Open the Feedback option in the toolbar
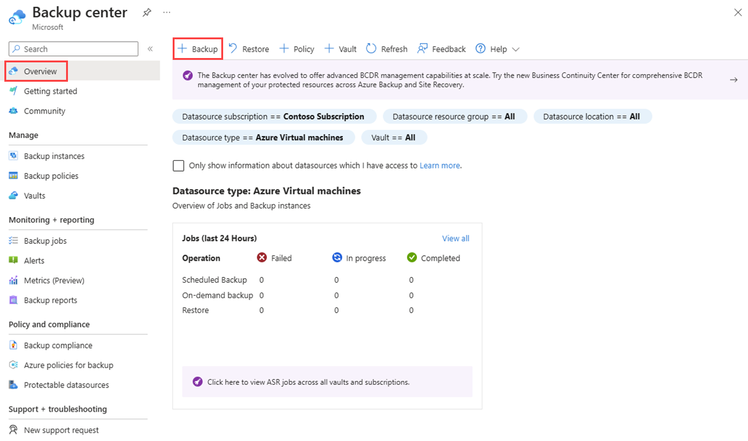 pyautogui.click(x=441, y=49)
